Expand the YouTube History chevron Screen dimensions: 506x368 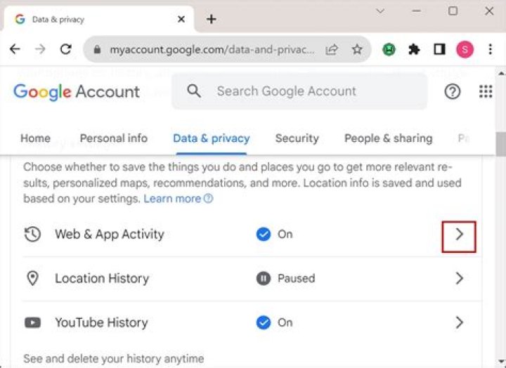click(459, 323)
